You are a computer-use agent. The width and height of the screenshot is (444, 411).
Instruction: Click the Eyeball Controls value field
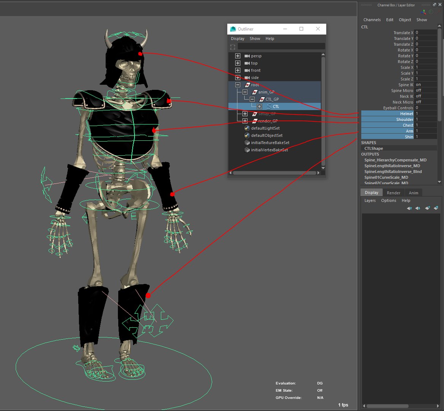pos(425,108)
